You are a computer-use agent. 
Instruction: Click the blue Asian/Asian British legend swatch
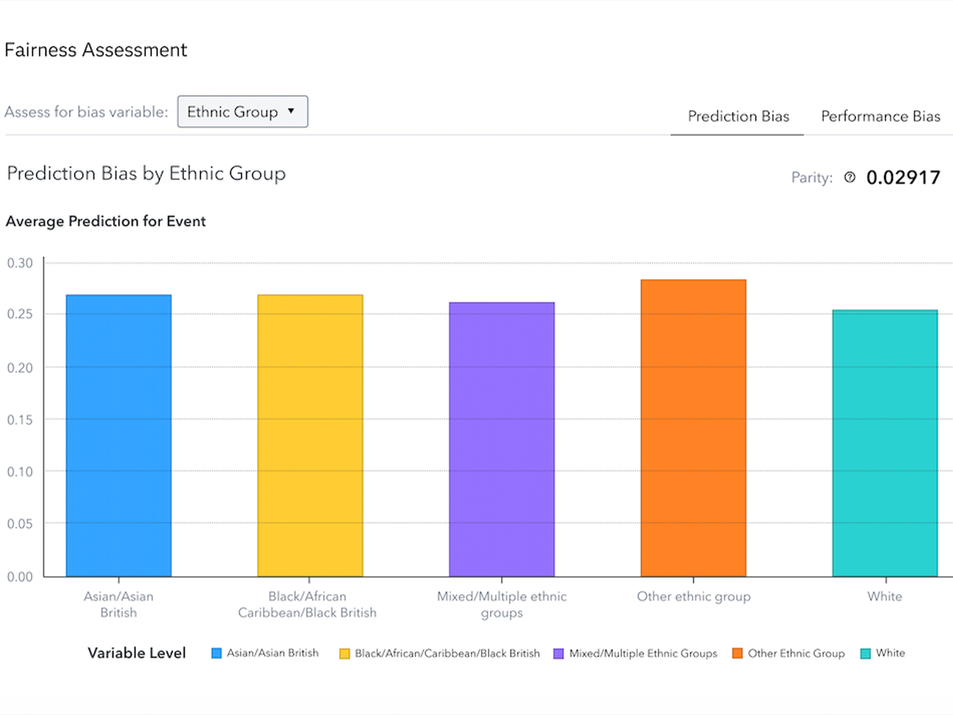[217, 653]
